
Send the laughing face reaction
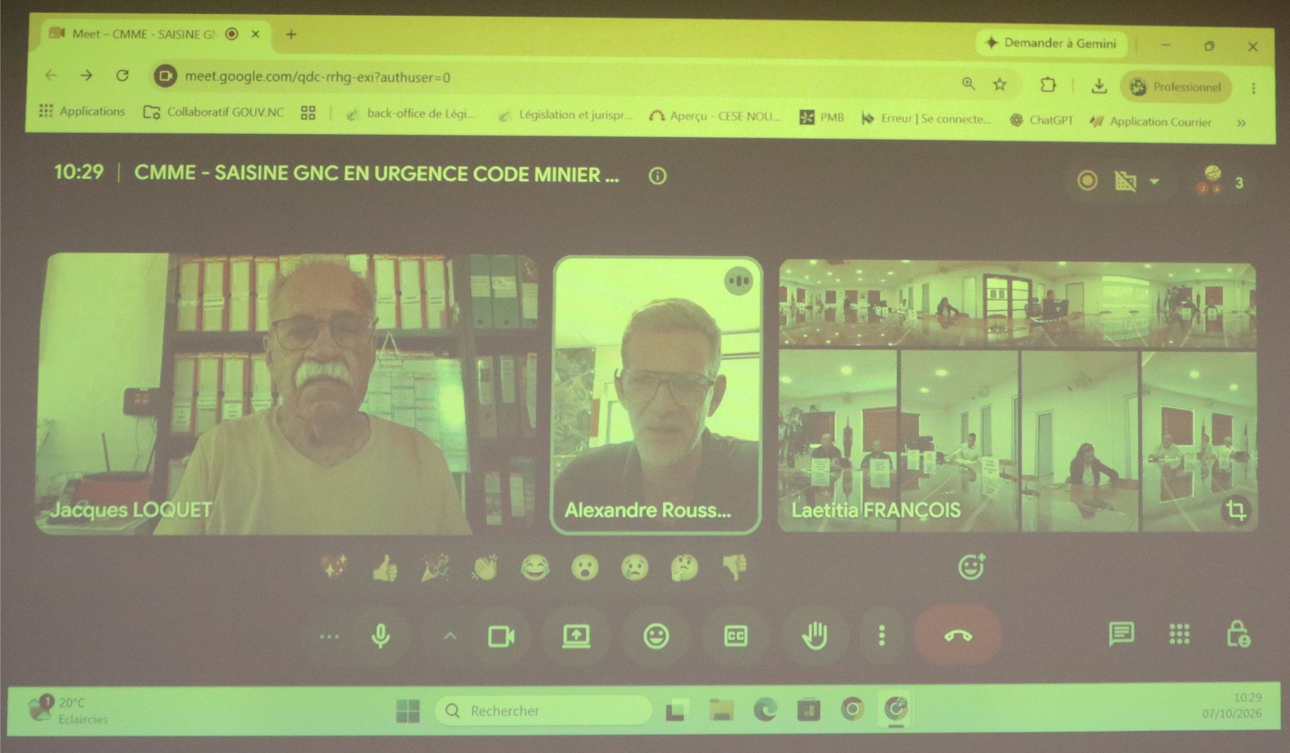pos(534,568)
